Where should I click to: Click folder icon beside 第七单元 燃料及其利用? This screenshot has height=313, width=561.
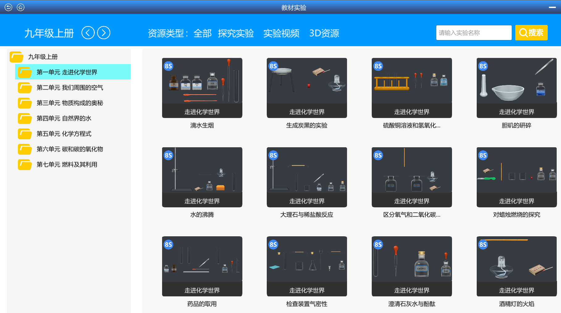tap(25, 165)
